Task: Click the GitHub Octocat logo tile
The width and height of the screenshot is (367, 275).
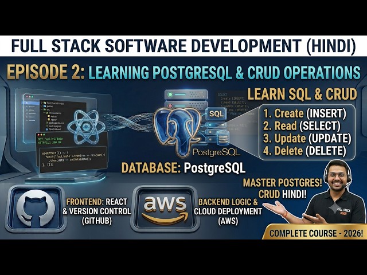Action: click(36, 209)
